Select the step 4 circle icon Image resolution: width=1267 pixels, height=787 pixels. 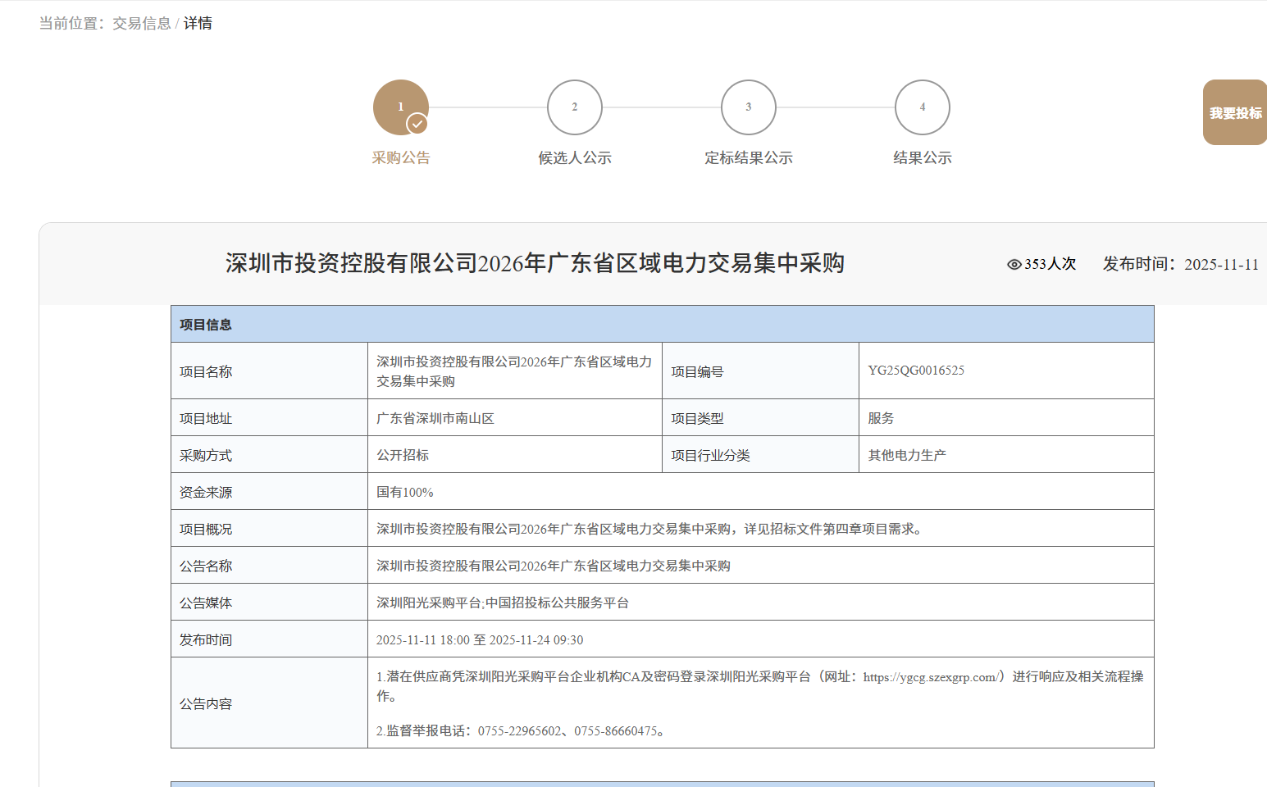(x=922, y=107)
